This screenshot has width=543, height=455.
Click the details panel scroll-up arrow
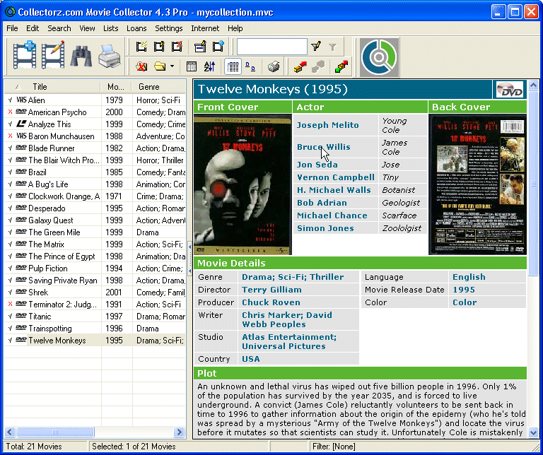point(534,84)
